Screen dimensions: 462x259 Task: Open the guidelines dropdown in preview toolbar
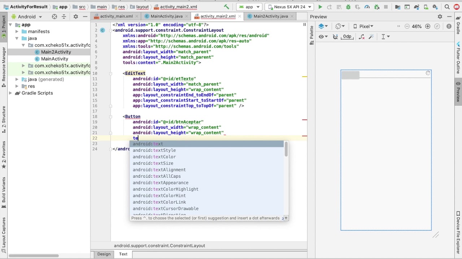385,36
